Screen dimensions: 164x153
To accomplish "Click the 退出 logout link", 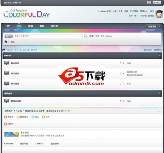I will [x=152, y=11].
